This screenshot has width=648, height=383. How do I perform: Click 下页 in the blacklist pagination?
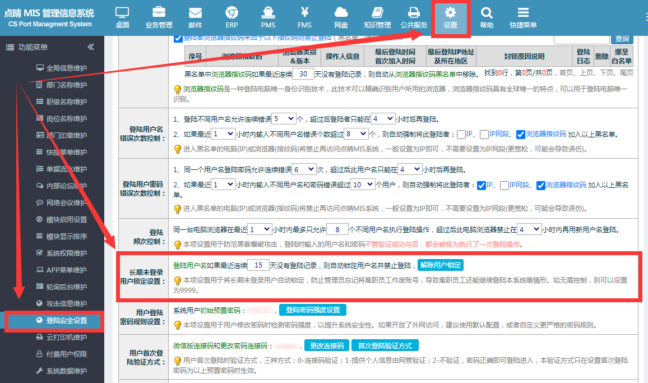pos(607,73)
